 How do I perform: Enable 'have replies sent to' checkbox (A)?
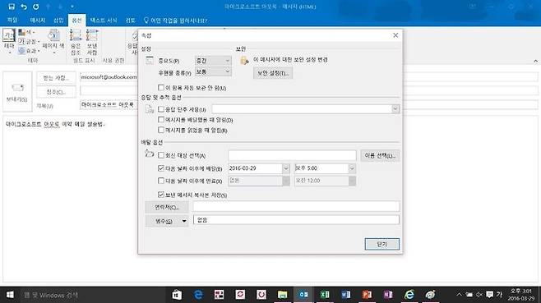coord(161,155)
